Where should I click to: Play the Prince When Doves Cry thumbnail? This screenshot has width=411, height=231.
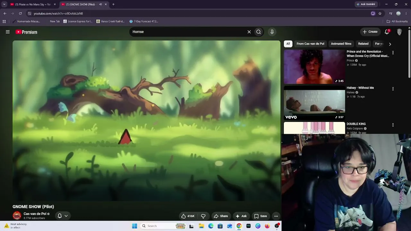(x=314, y=67)
